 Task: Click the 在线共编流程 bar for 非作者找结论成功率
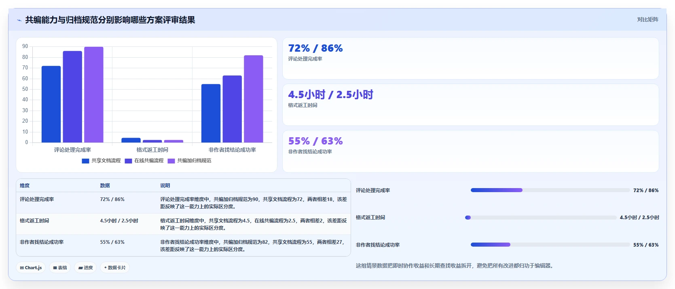(x=232, y=109)
